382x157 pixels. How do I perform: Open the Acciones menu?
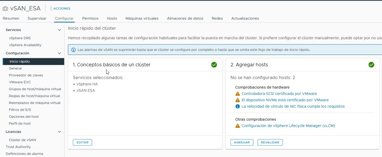tap(60, 8)
